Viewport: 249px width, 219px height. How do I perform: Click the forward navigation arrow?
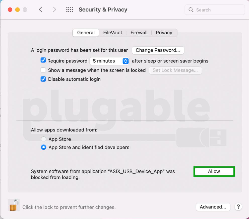pyautogui.click(x=54, y=10)
